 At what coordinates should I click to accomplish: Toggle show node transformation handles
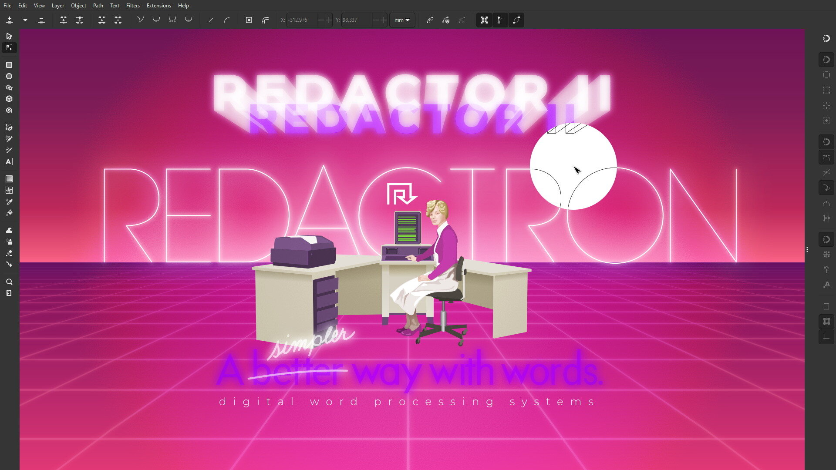click(484, 20)
